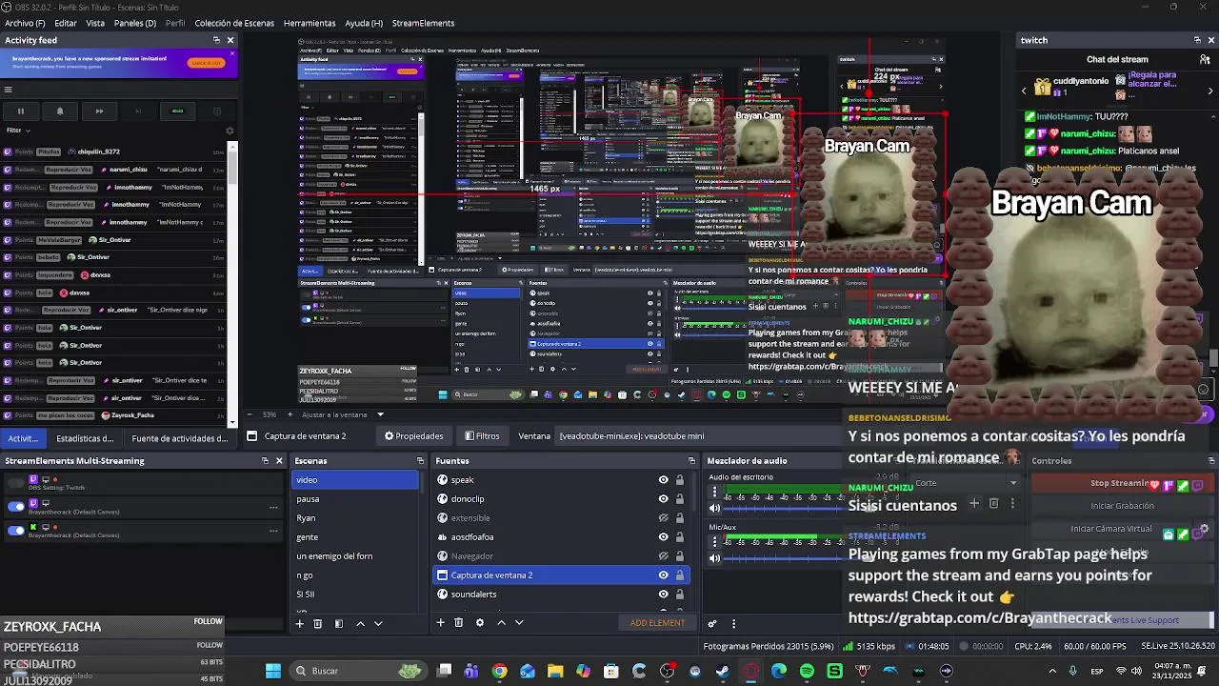Mute Audio del escritorio speaker icon

coord(714,509)
